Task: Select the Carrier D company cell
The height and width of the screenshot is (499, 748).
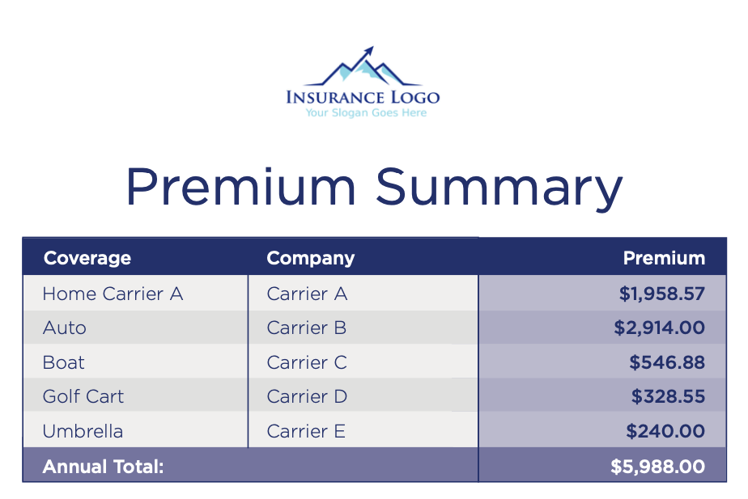Action: click(307, 396)
